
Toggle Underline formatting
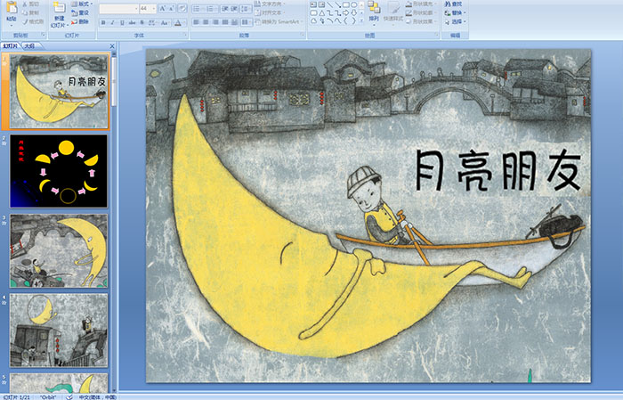(x=122, y=22)
